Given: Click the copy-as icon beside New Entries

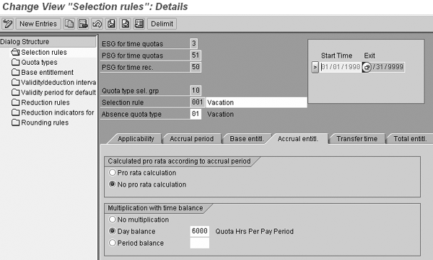Looking at the screenshot, I should 69,24.
